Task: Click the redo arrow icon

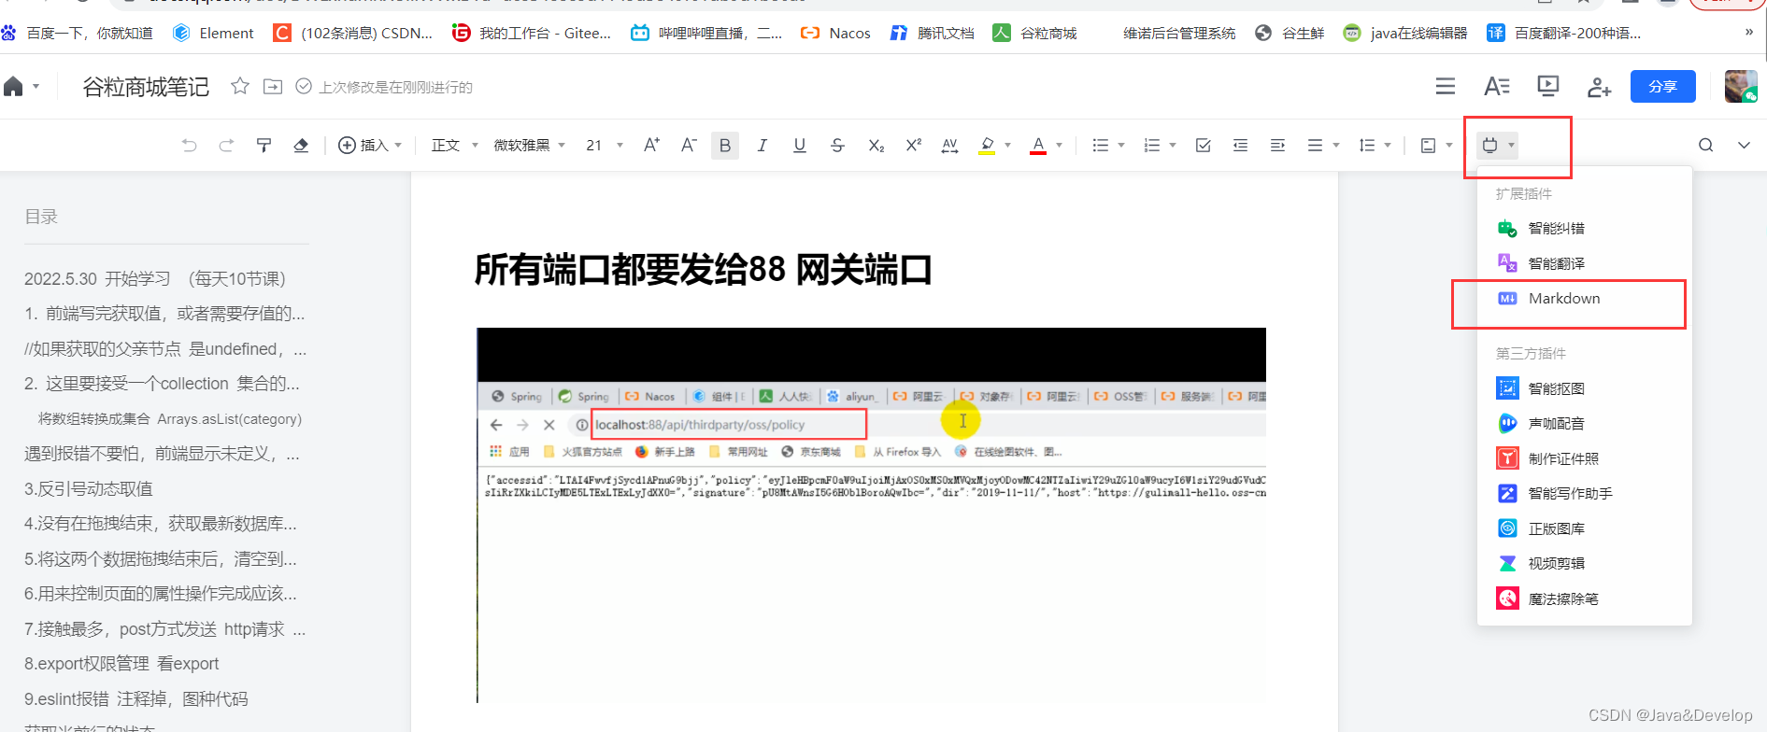Action: (226, 145)
